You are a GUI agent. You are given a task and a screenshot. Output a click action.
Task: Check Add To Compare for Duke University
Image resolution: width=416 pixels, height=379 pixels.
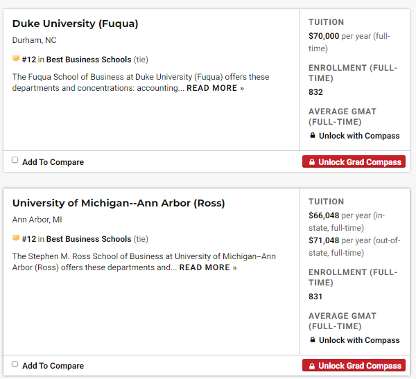(x=15, y=160)
